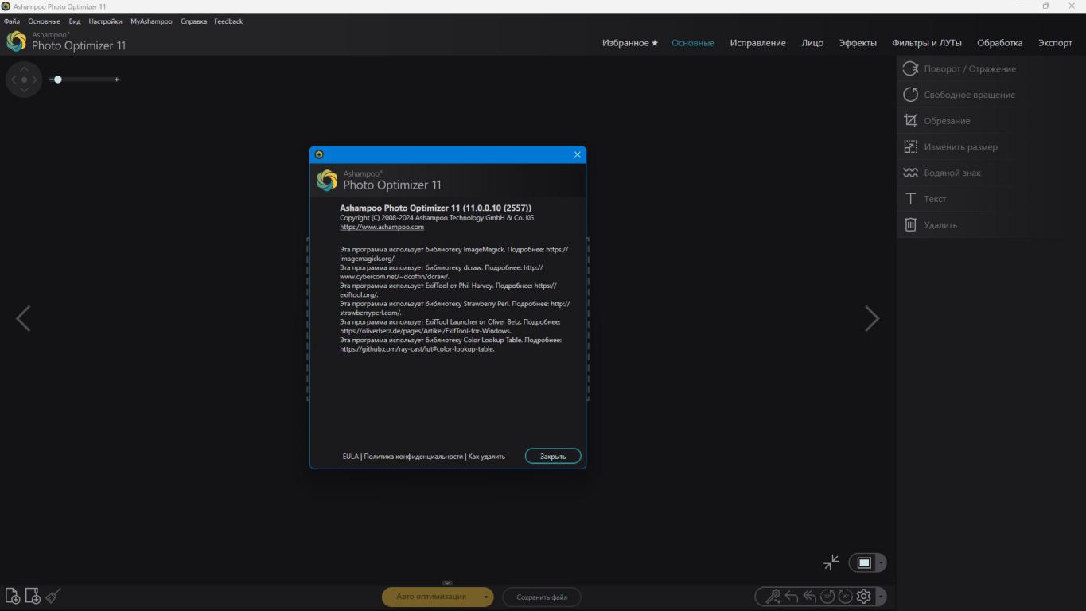Click the collapse fullscreen arrows icon
The image size is (1086, 611).
[x=831, y=562]
